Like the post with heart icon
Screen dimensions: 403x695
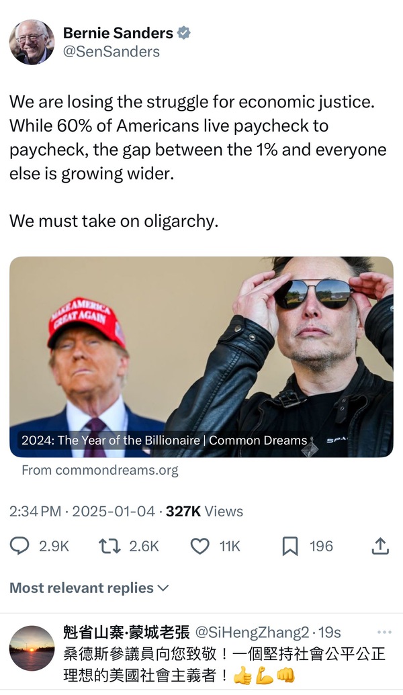click(x=200, y=546)
